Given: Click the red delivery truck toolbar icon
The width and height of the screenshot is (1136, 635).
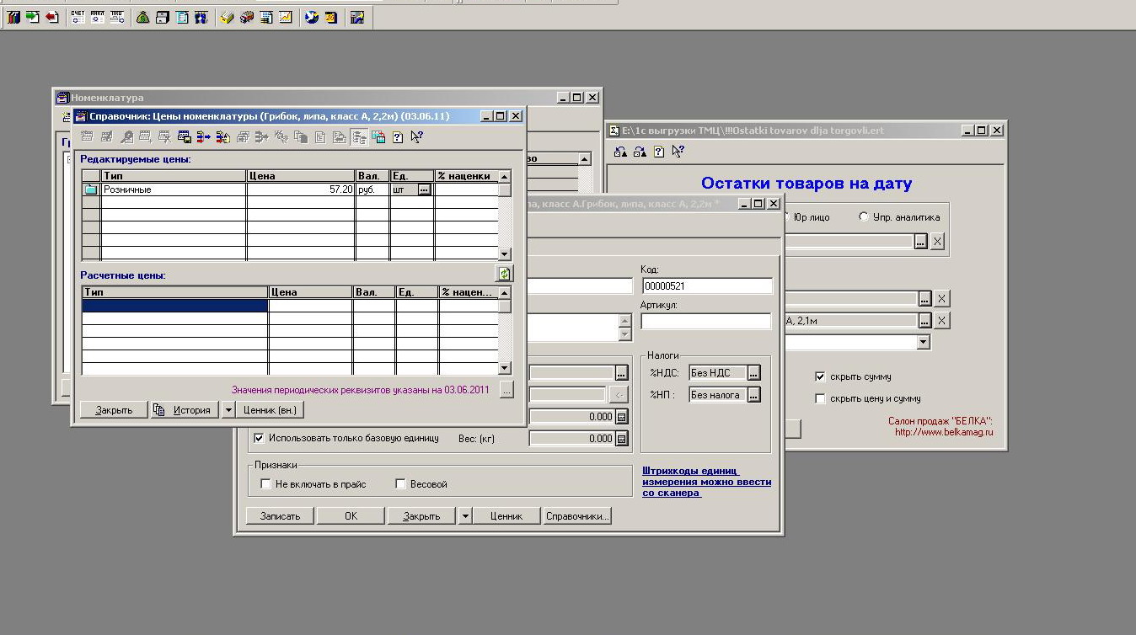Looking at the screenshot, I should (246, 17).
